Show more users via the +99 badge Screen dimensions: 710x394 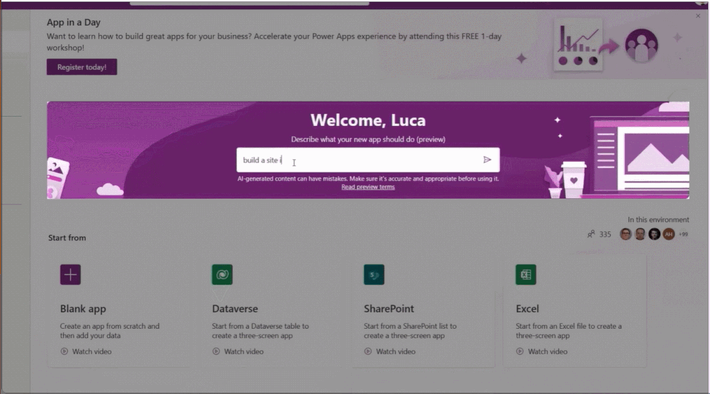[x=683, y=234]
